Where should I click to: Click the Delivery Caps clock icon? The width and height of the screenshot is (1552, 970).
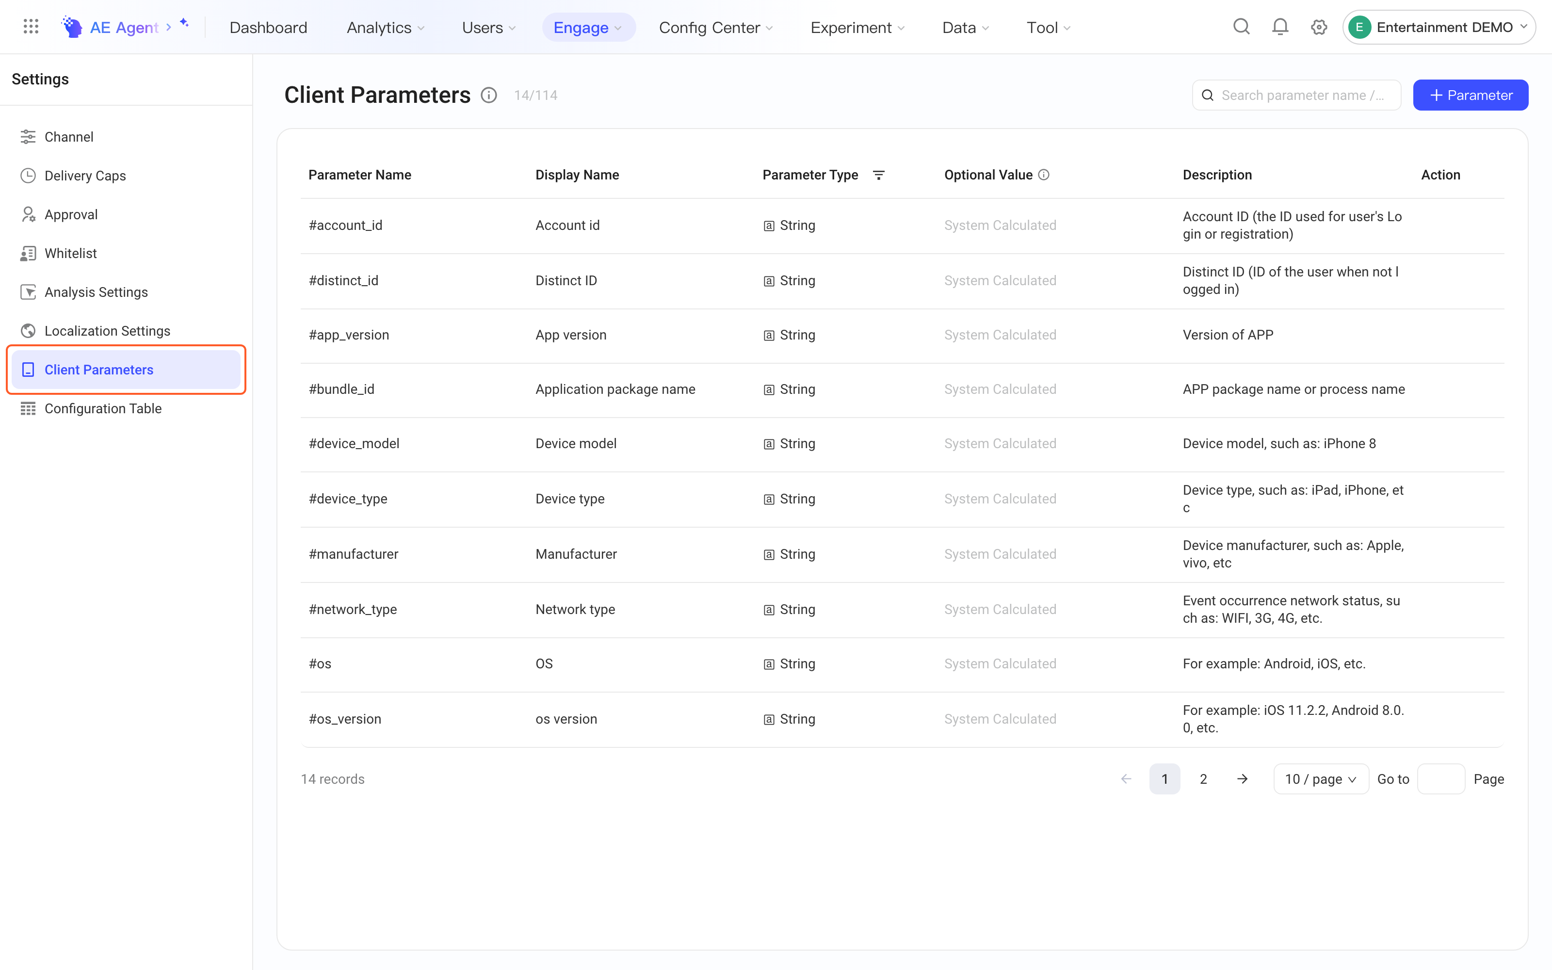click(28, 176)
